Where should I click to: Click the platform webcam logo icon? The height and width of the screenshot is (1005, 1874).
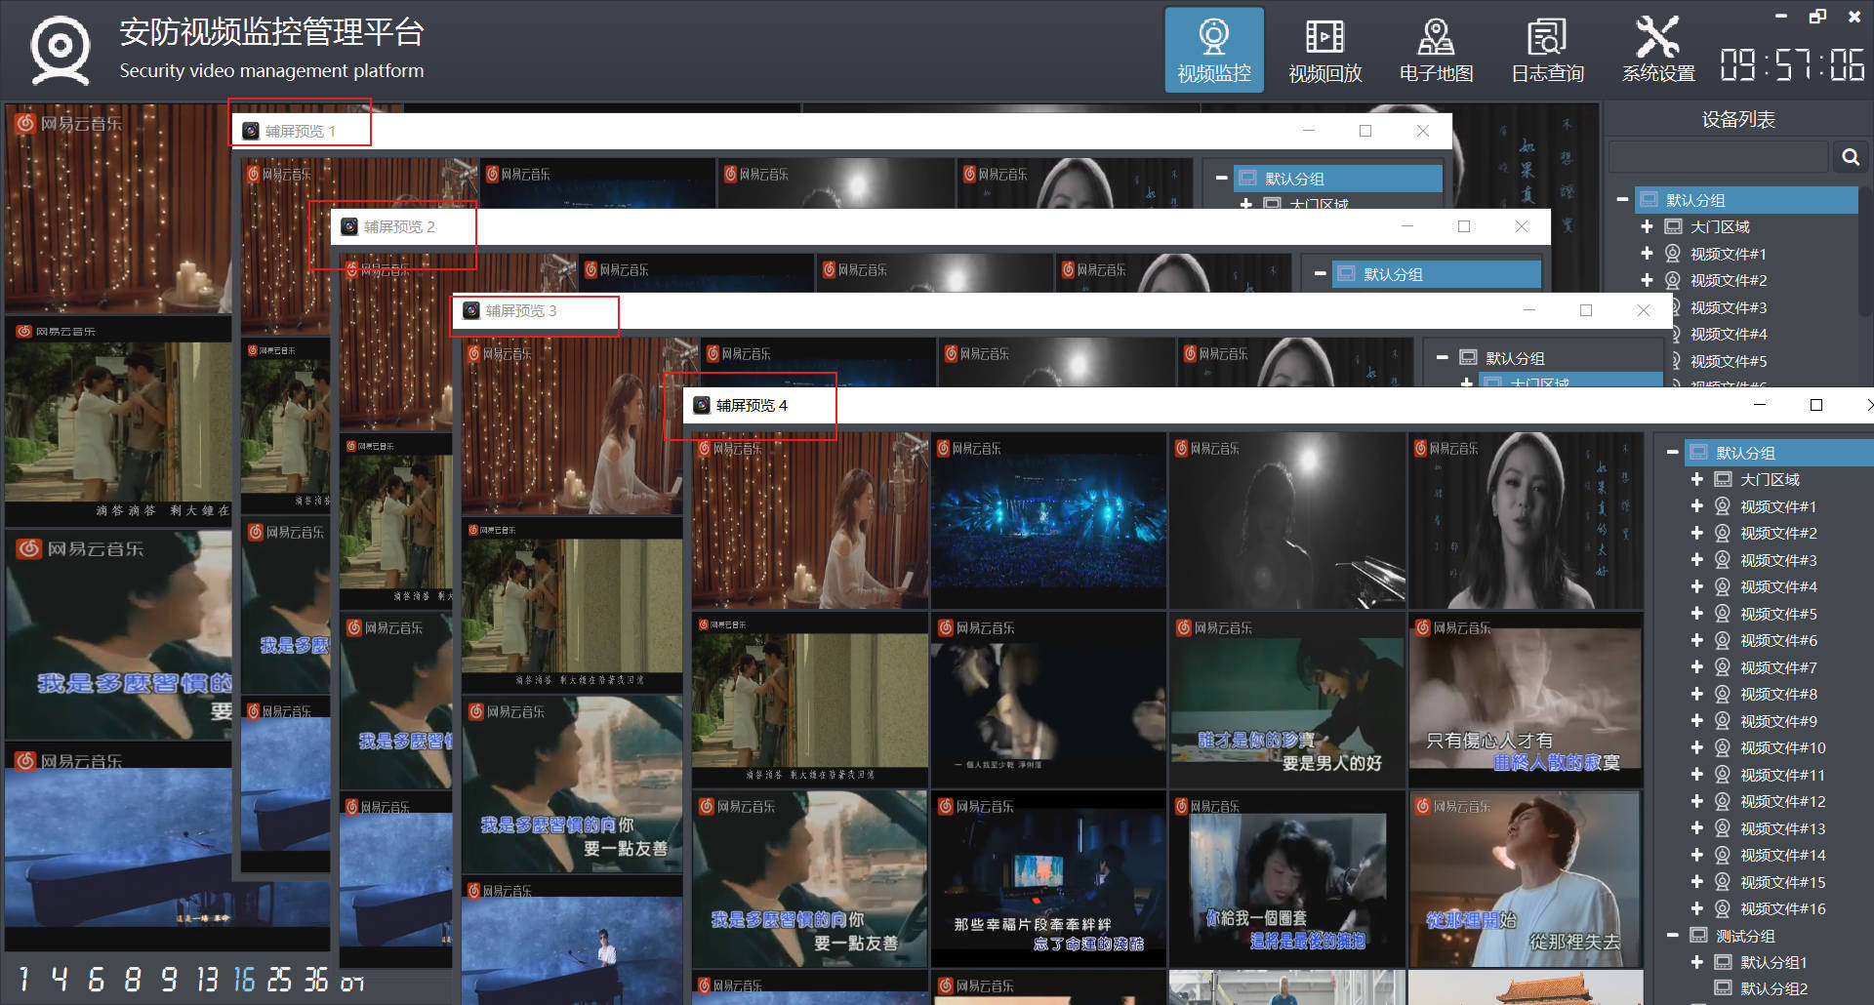pos(61,50)
